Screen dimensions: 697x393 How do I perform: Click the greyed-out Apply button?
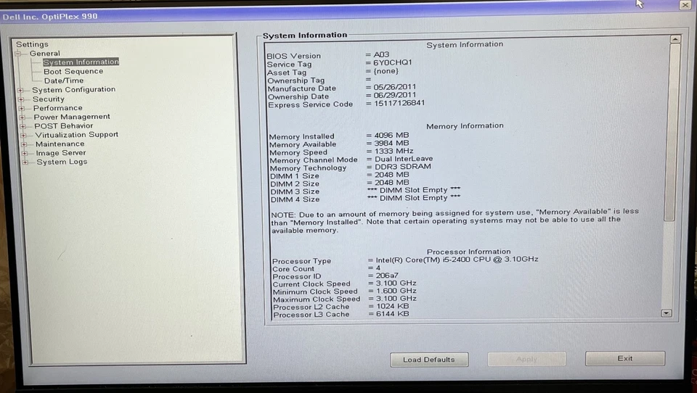tap(526, 359)
